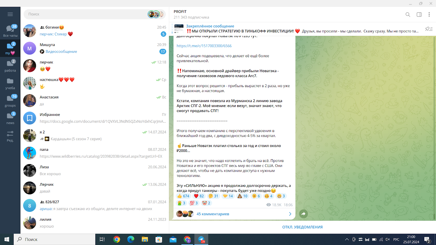Switch to the news folder
The image size is (436, 245).
10,118
